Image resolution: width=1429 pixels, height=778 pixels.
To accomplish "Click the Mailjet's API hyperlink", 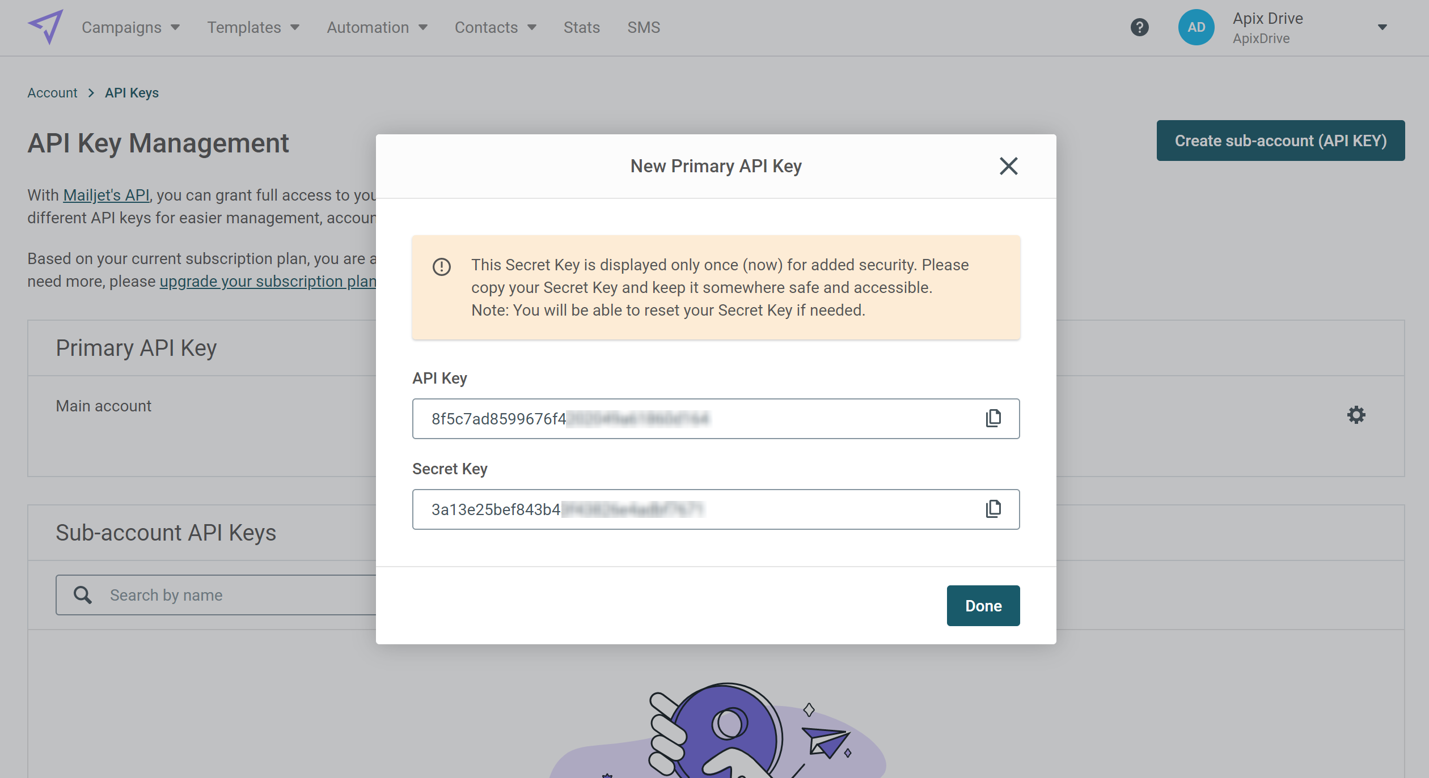I will coord(107,194).
